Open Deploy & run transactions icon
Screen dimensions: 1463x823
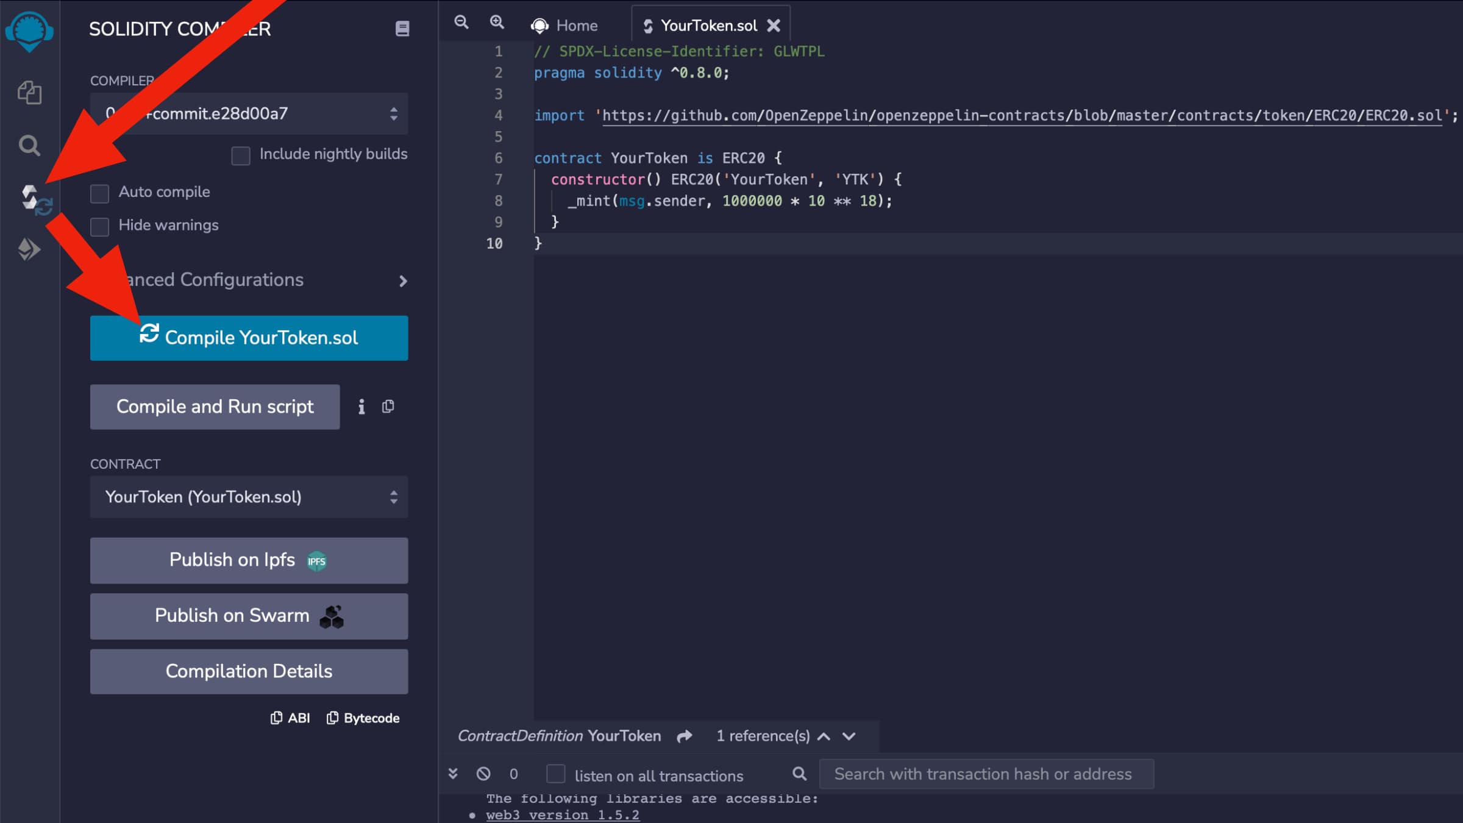click(29, 249)
